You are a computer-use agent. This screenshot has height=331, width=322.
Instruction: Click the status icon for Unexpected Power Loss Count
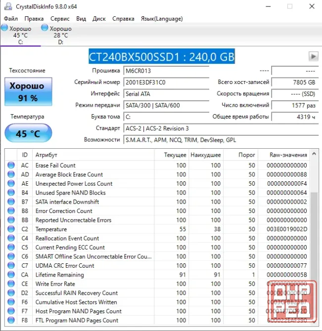(x=11, y=183)
